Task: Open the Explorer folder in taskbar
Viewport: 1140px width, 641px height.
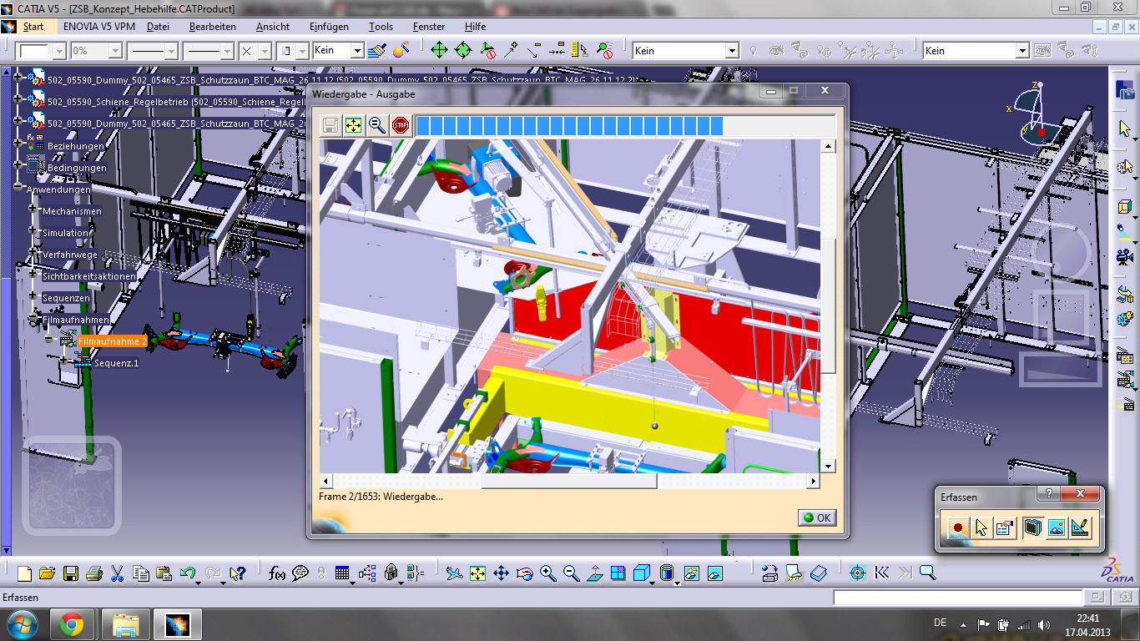Action: coord(125,624)
